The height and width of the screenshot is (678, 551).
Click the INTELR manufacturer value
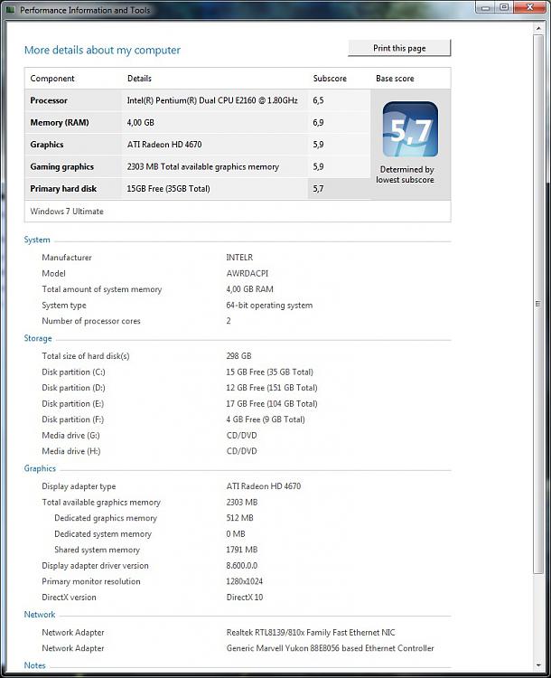click(x=239, y=258)
